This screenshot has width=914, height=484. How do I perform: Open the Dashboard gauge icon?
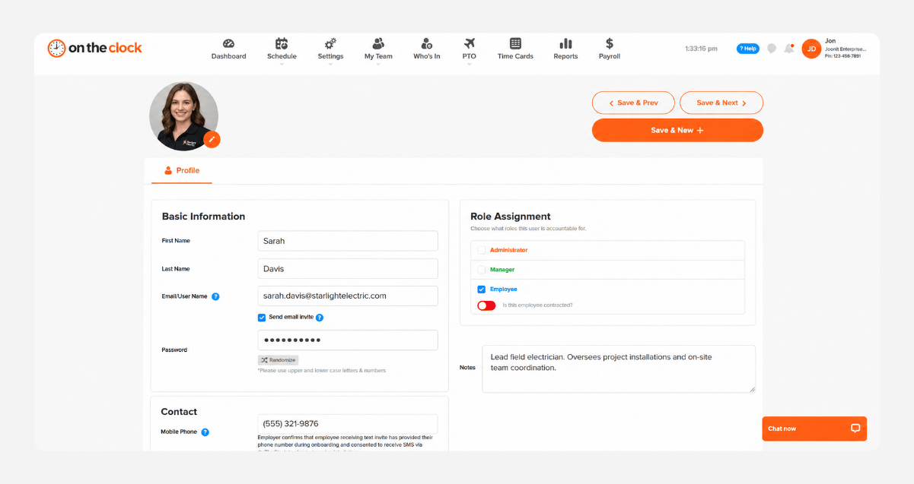click(228, 44)
